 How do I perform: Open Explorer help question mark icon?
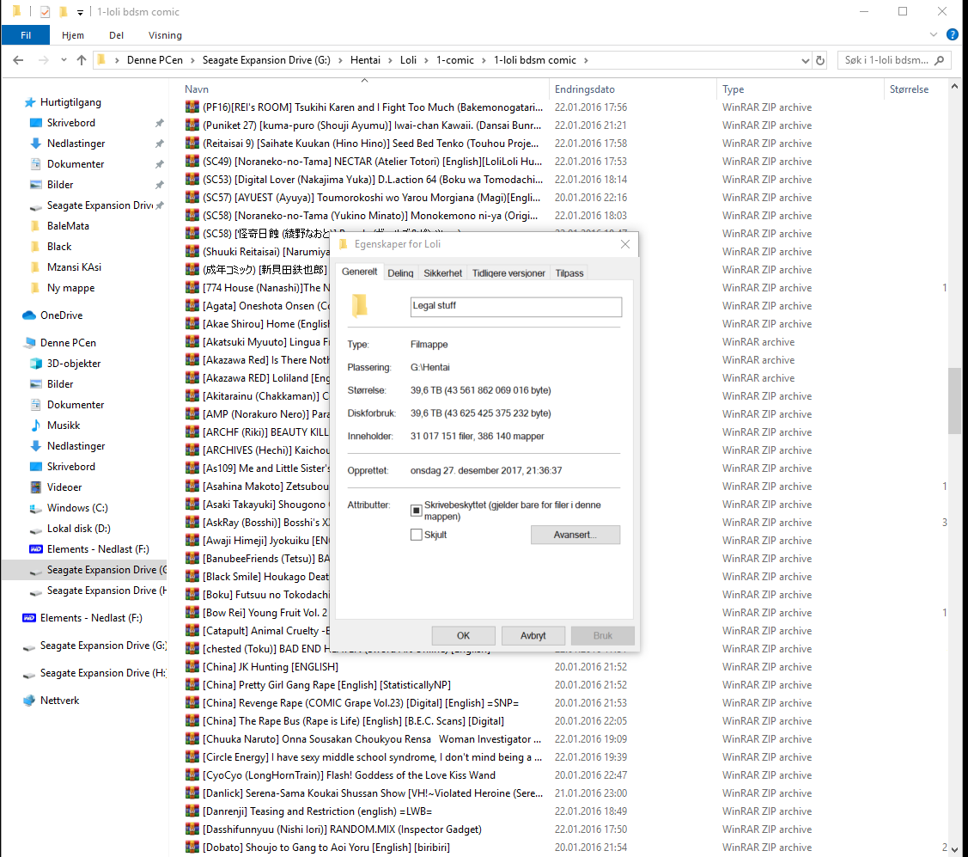click(x=953, y=35)
